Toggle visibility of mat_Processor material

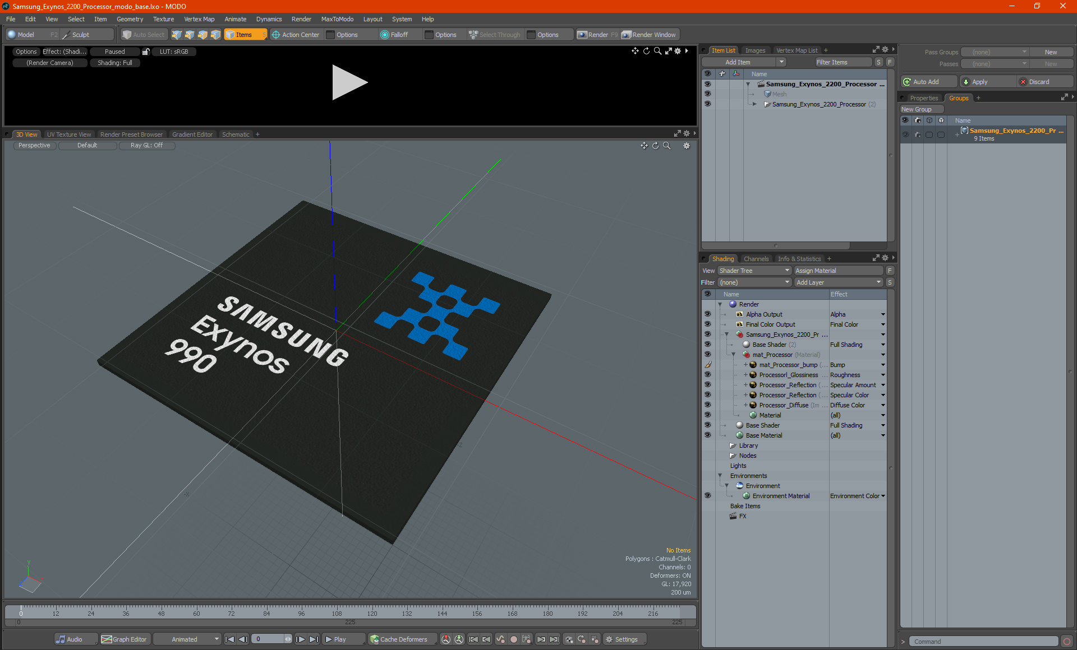[x=707, y=355]
